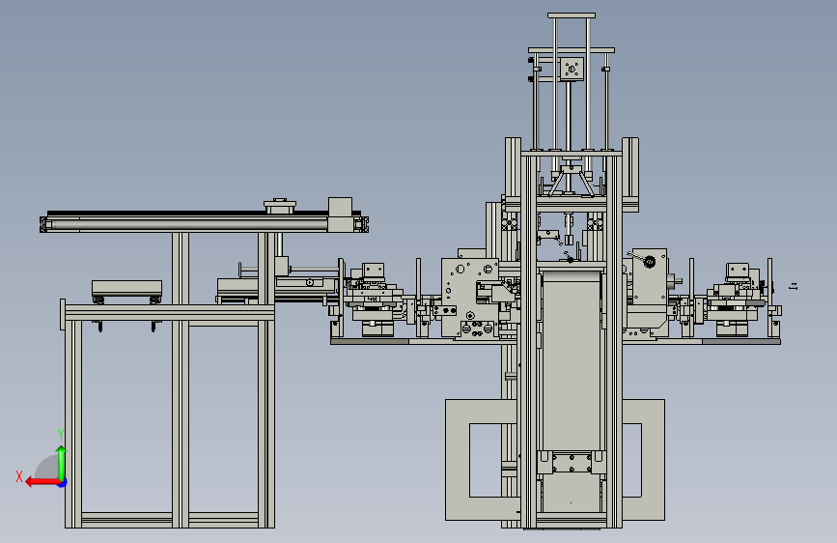Image resolution: width=837 pixels, height=543 pixels.
Task: Select the gear wheel right of the tower
Action: 650,261
